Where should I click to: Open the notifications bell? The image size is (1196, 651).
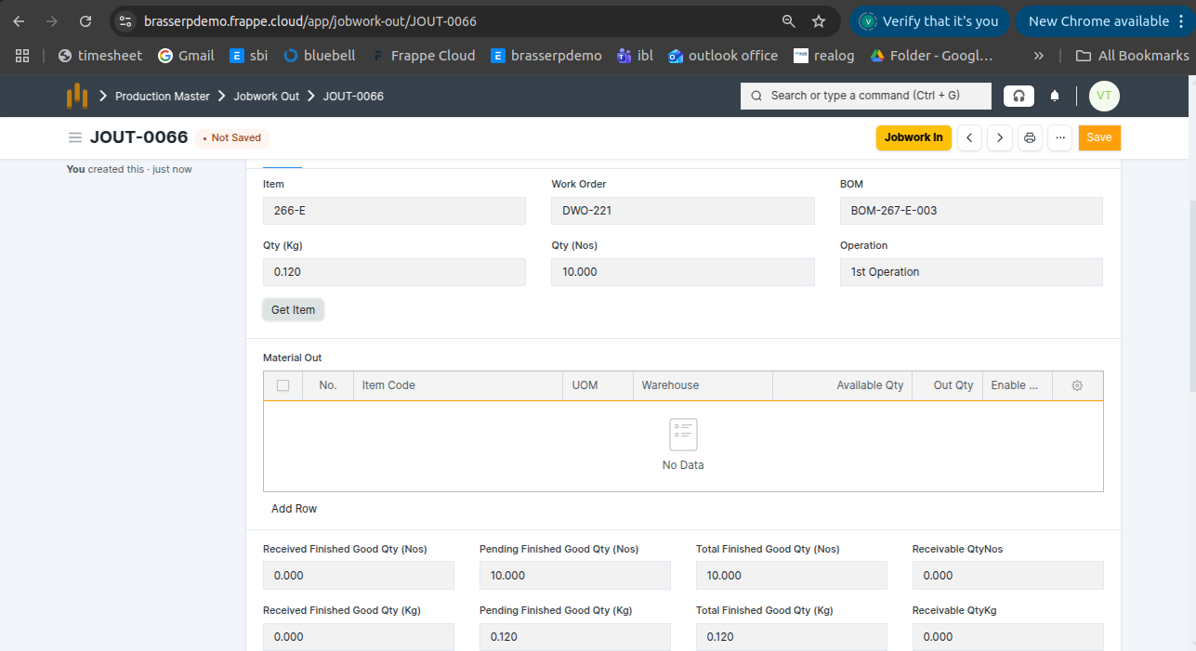(x=1055, y=96)
